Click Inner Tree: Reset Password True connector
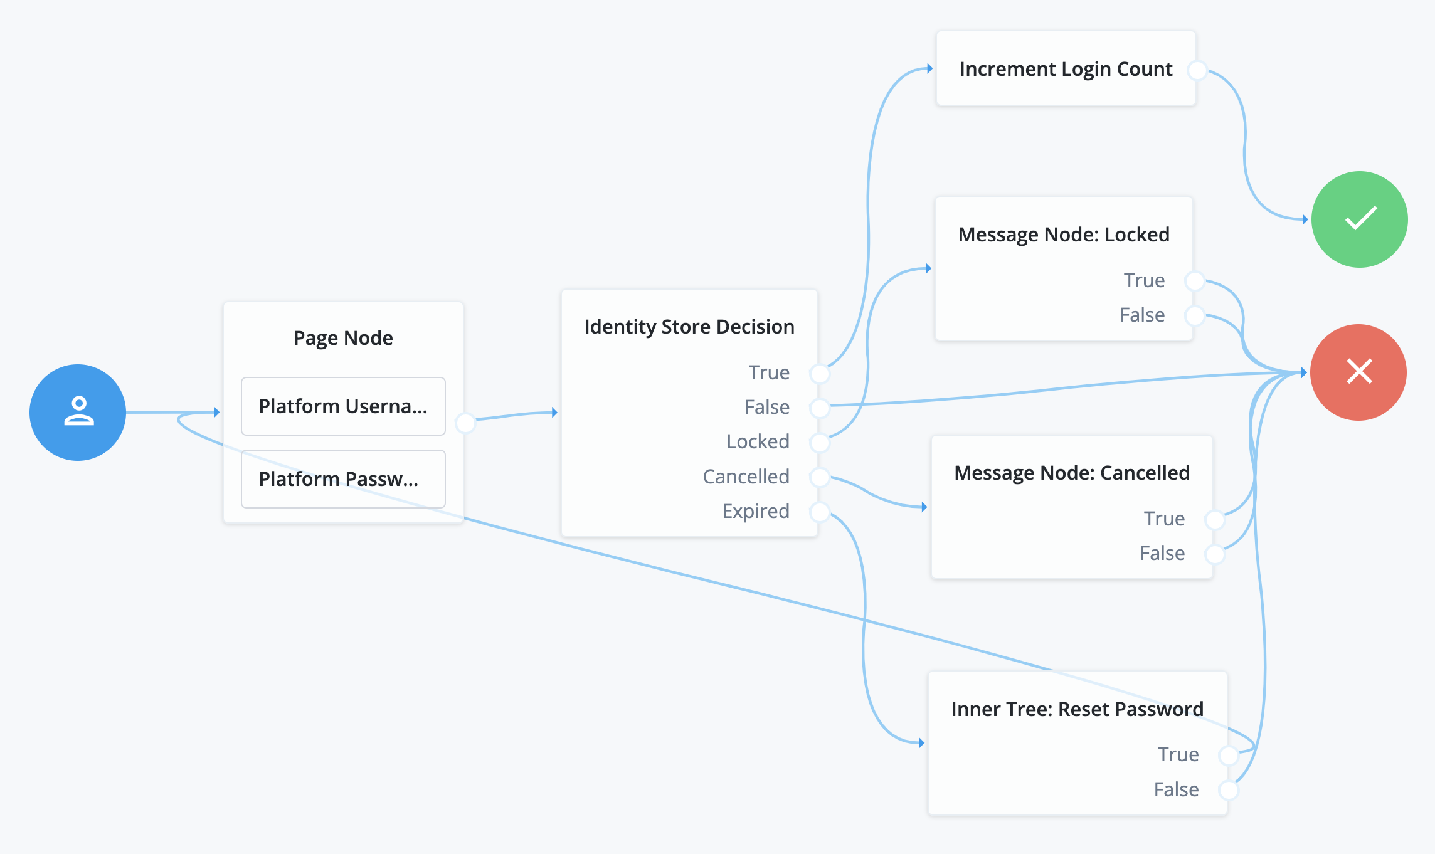Image resolution: width=1435 pixels, height=854 pixels. pos(1228,756)
